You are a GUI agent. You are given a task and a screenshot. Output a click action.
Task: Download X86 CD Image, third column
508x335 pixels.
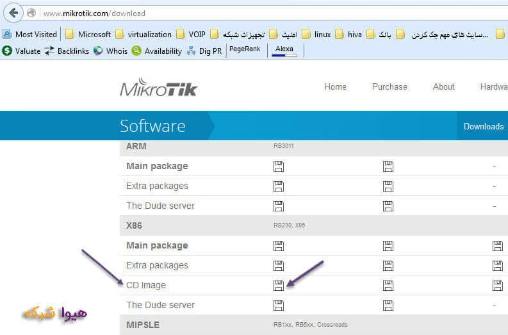498,286
